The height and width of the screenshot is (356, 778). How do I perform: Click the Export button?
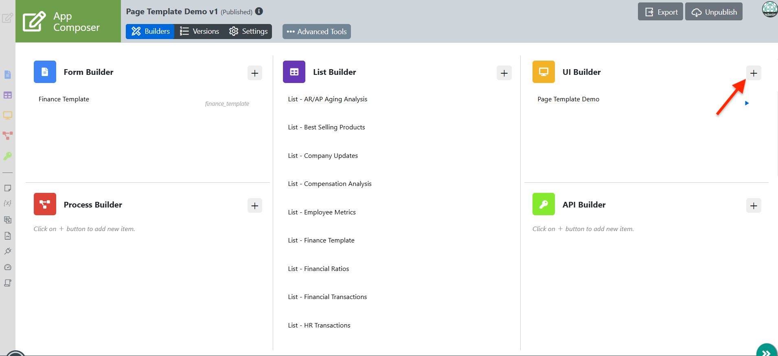click(660, 12)
